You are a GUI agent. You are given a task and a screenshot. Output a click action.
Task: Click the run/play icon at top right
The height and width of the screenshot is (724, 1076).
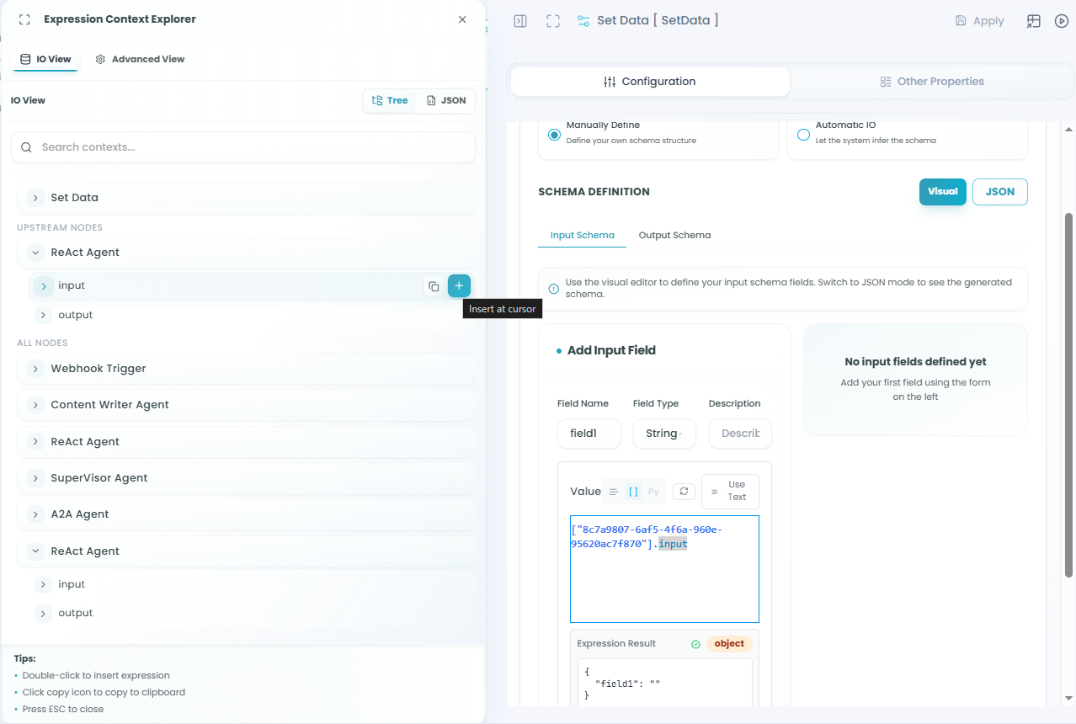pyautogui.click(x=1061, y=21)
